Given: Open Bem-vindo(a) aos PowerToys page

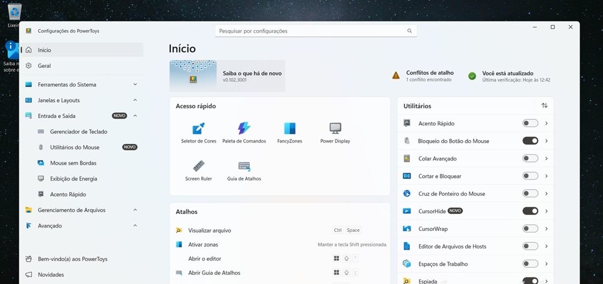Looking at the screenshot, I should click(x=82, y=259).
